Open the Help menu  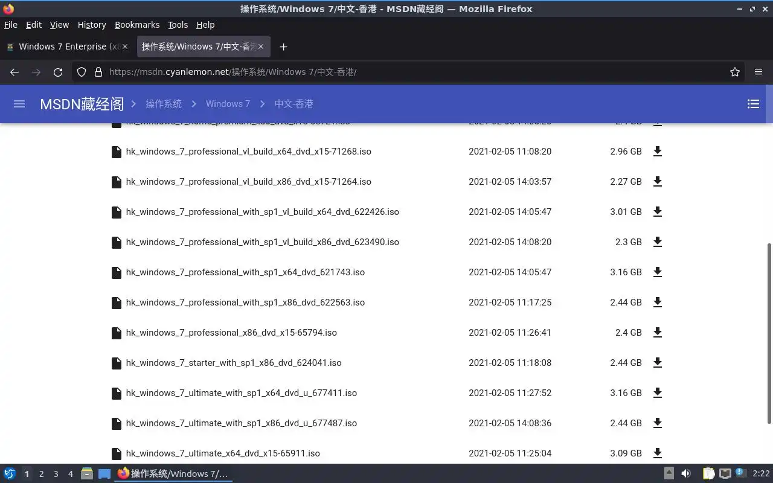coord(205,25)
